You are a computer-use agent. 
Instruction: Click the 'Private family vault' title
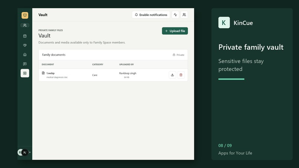click(x=251, y=47)
